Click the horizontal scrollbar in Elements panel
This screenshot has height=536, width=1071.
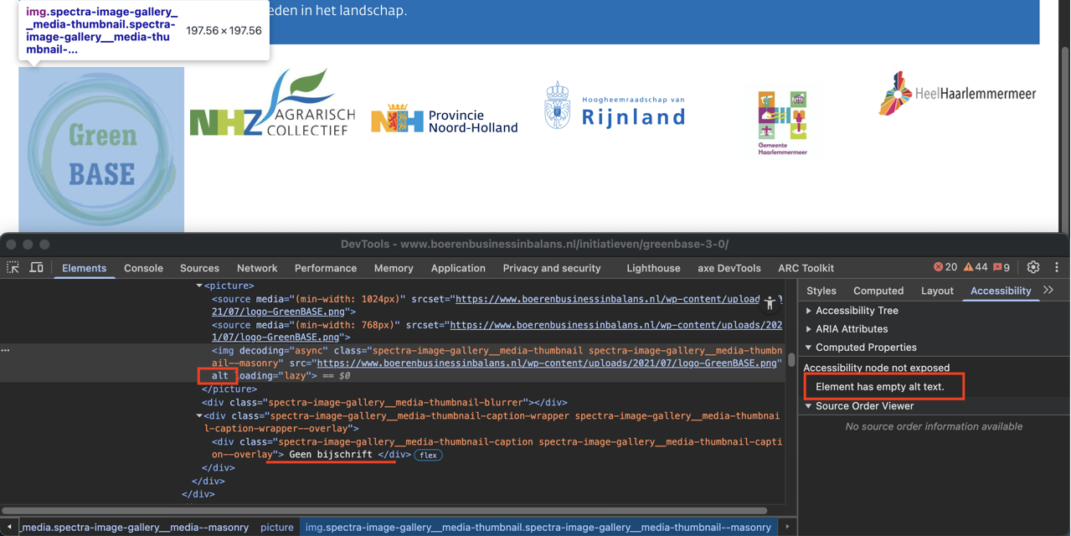tap(385, 510)
